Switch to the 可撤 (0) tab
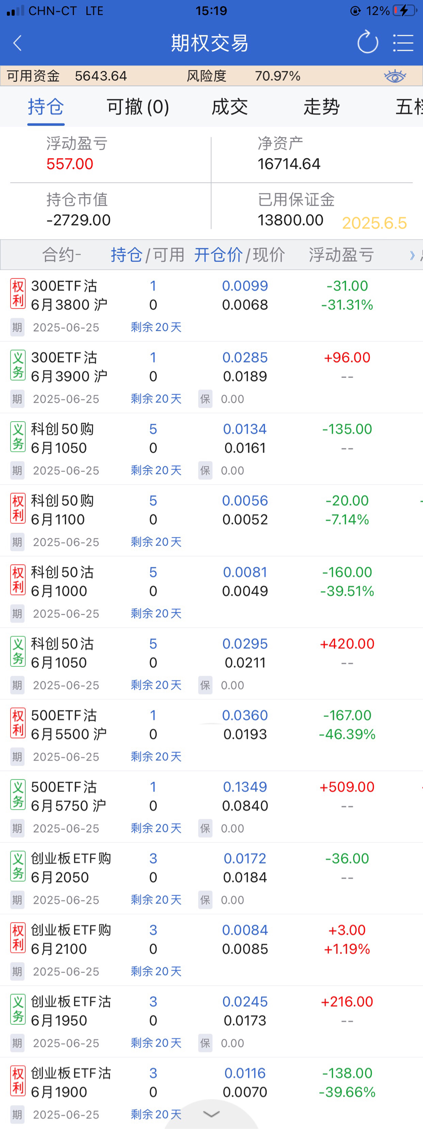Viewport: 423px width, 1129px height. coord(138,107)
